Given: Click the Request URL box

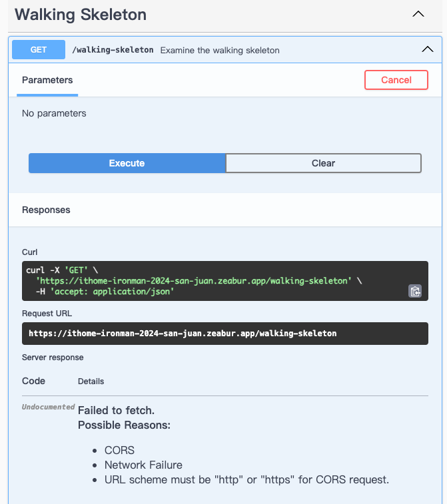Looking at the screenshot, I should tap(225, 334).
